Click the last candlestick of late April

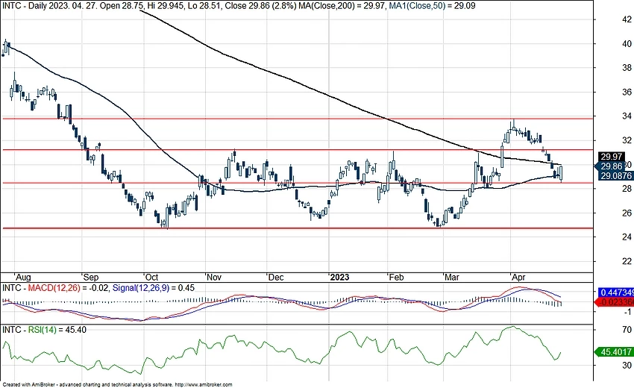tap(561, 174)
